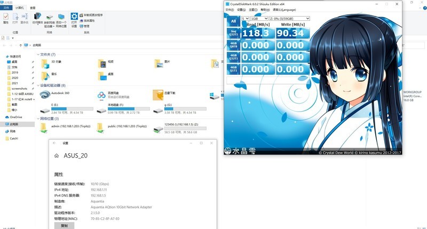Open the 3D 对象 folder

(51, 64)
